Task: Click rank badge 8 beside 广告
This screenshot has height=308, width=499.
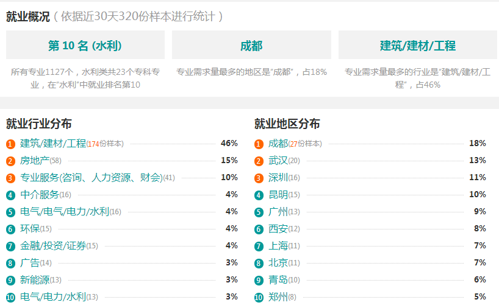Action: 10,264
